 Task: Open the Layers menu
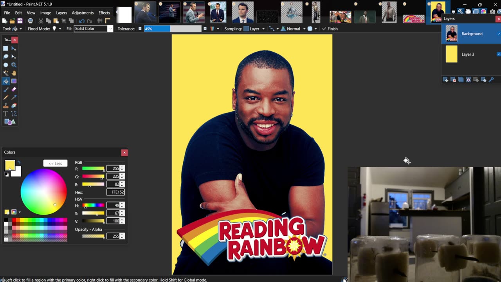coord(61,13)
